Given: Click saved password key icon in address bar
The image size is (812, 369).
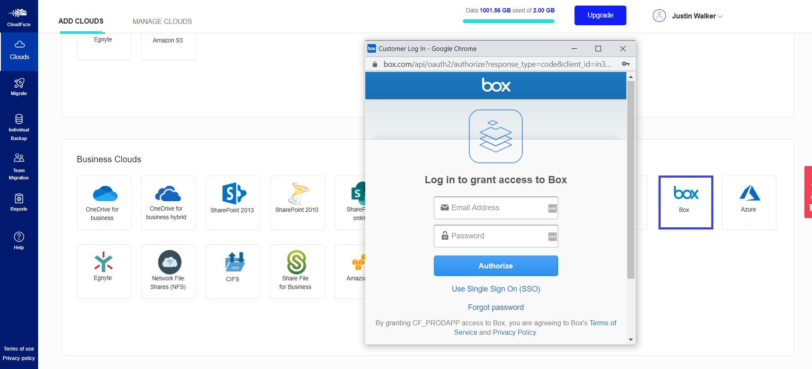Looking at the screenshot, I should click(x=626, y=64).
